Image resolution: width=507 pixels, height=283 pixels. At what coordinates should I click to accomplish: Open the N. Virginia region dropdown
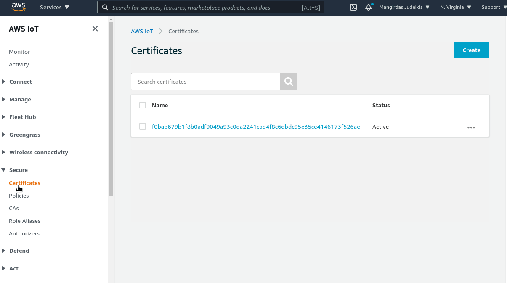[455, 7]
